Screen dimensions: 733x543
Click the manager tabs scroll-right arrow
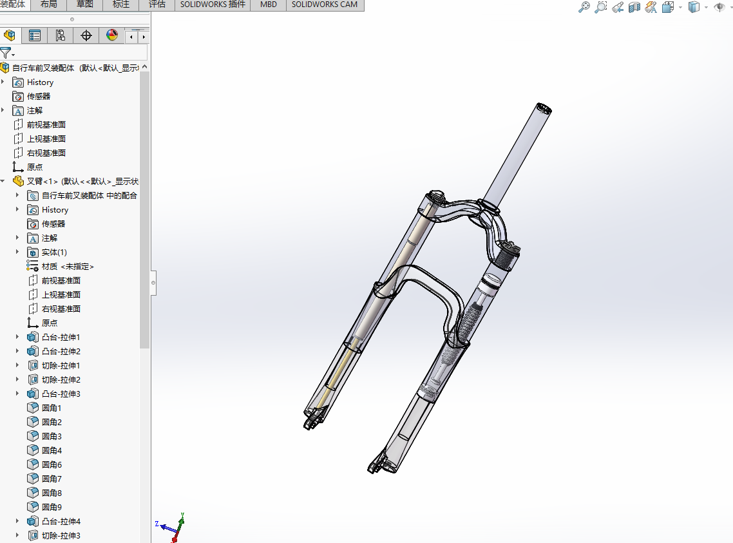[144, 37]
